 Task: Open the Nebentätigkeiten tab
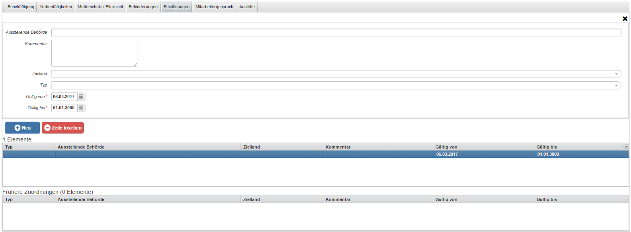[56, 7]
